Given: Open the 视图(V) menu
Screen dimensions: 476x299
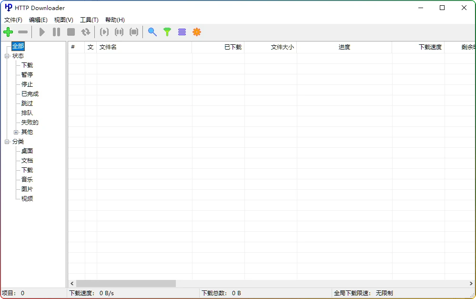Looking at the screenshot, I should (63, 20).
